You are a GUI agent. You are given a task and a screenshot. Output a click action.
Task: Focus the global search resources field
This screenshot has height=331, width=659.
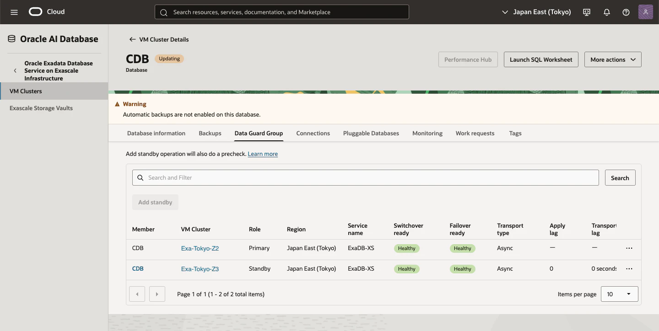tap(282, 12)
